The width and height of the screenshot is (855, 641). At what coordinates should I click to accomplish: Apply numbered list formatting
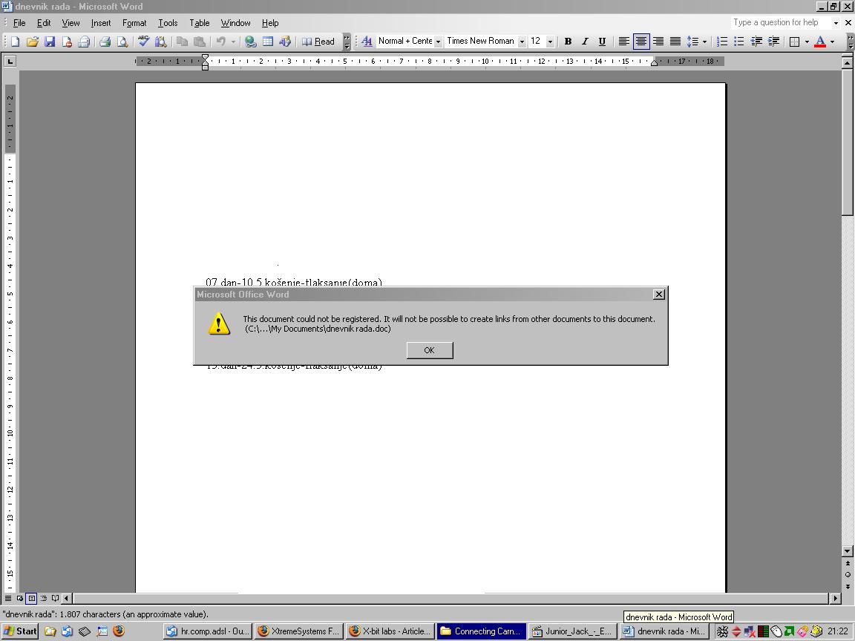click(x=722, y=42)
